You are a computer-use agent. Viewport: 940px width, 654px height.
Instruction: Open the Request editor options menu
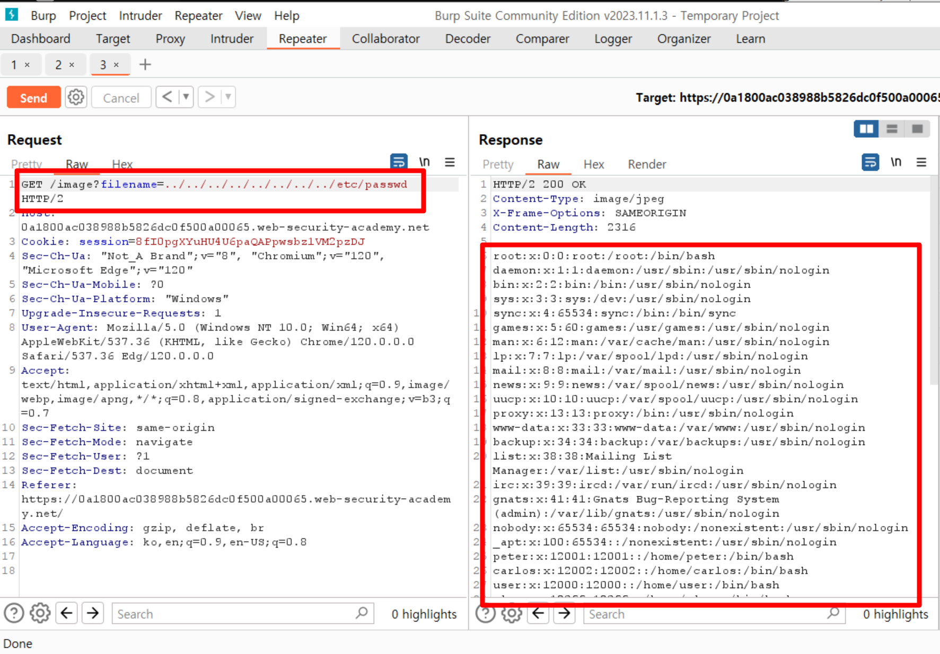pos(450,162)
